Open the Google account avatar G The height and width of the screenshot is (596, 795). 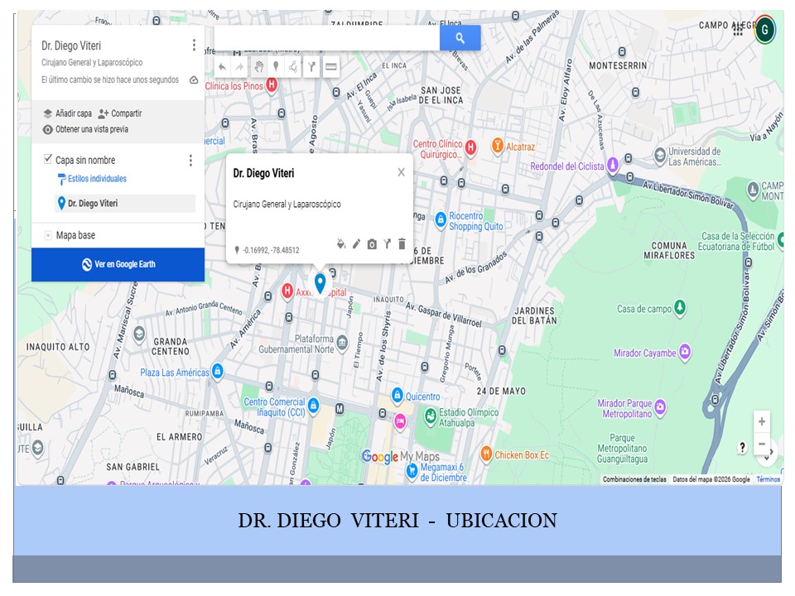[764, 30]
